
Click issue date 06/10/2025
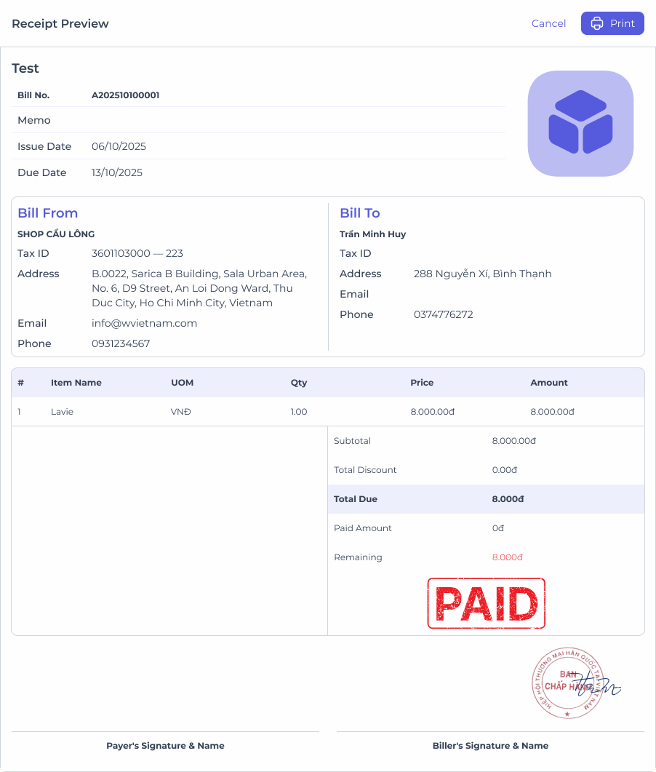(119, 146)
